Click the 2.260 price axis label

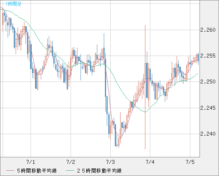point(208,30)
